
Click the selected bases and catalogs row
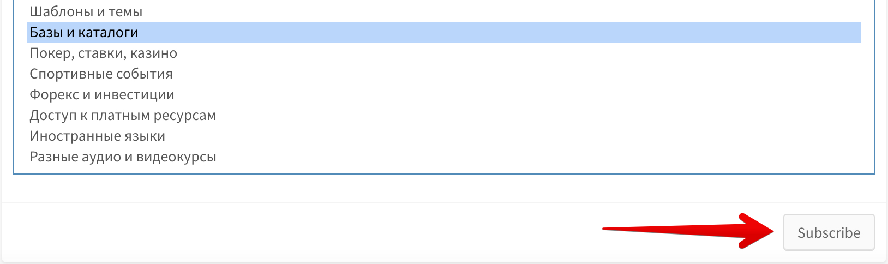84,32
